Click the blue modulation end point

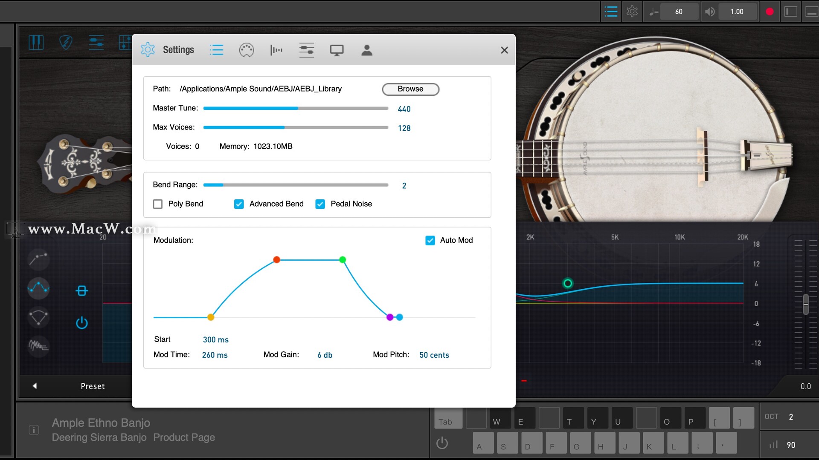click(400, 317)
